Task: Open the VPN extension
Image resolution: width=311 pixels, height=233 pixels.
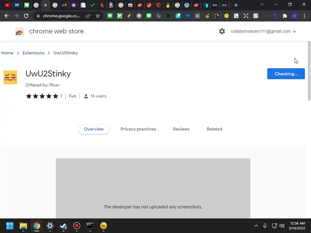Action: pos(188,16)
